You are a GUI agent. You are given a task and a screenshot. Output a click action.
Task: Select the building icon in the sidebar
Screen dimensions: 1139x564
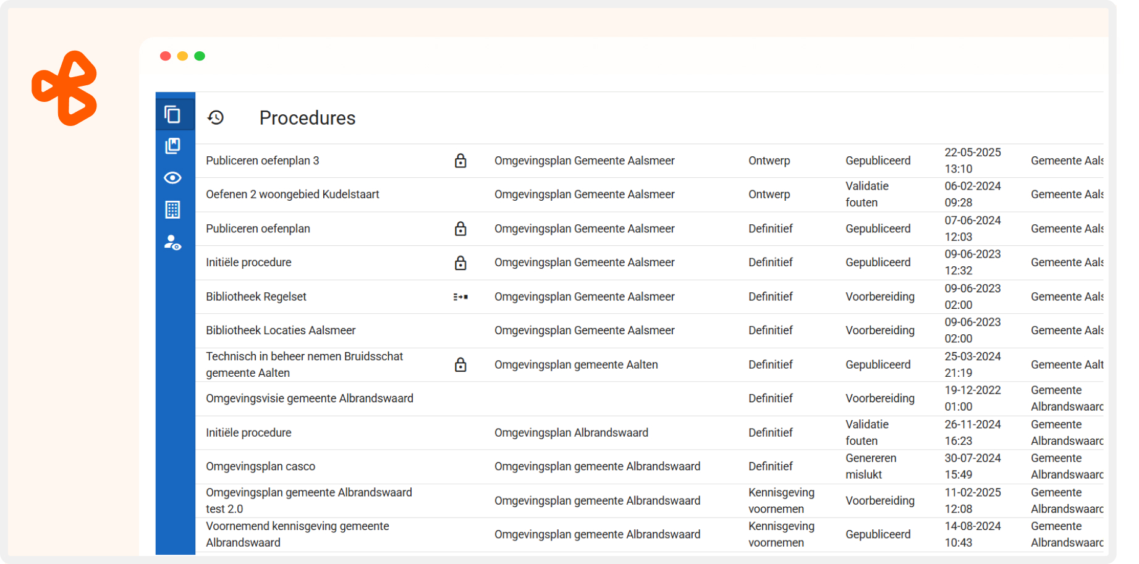coord(174,209)
